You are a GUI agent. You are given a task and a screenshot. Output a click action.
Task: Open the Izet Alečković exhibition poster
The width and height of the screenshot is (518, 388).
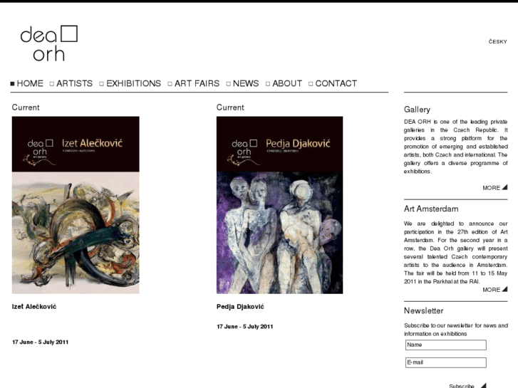click(x=76, y=205)
